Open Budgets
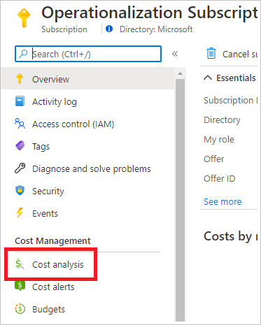The width and height of the screenshot is (261, 325). tap(48, 310)
